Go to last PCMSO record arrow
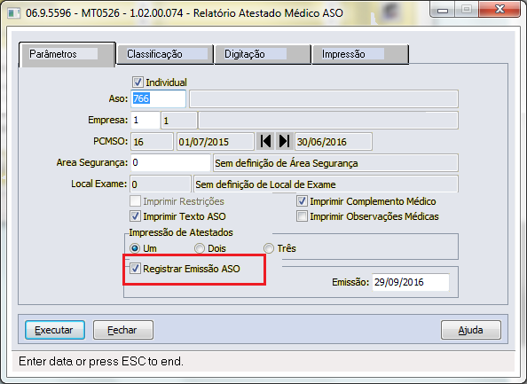527x384 pixels. coord(284,141)
